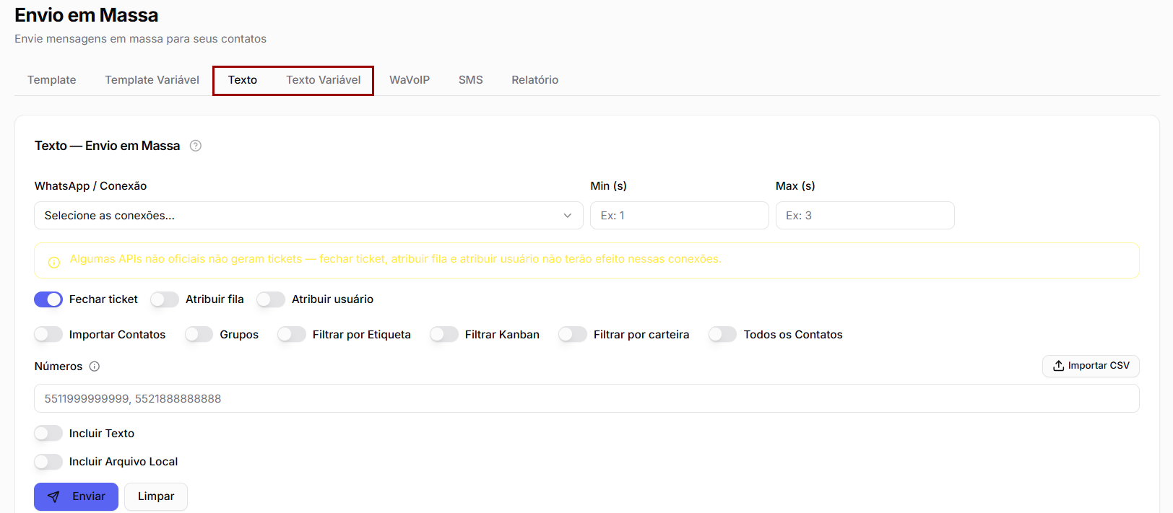Viewport: 1173px width, 513px height.
Task: Enable the Atribuir fila toggle
Action: coord(165,299)
